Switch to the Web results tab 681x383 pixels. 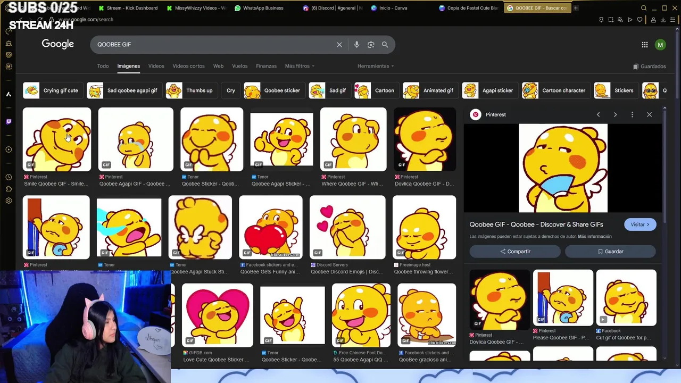[218, 66]
